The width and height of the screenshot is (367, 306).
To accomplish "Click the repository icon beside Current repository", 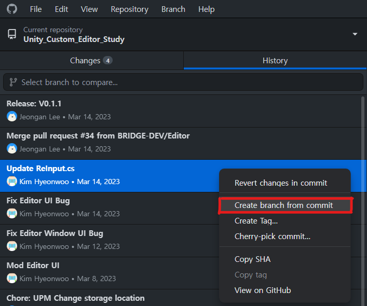I will (12, 34).
